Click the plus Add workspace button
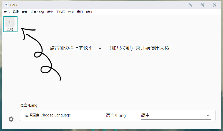 coord(10,22)
